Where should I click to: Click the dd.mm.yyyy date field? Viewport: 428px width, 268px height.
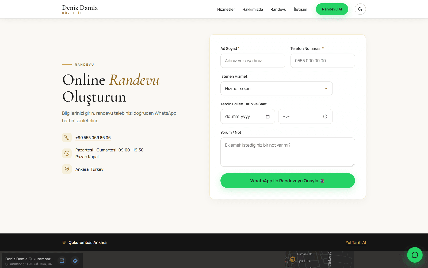point(247,117)
